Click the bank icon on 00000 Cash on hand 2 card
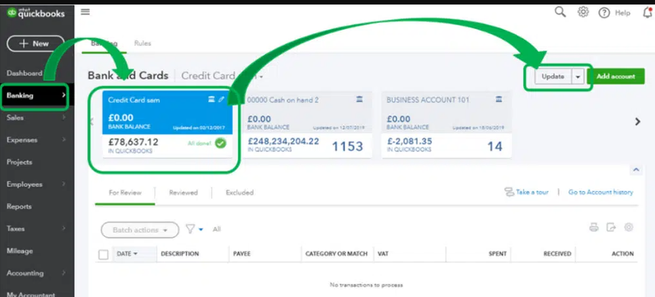 tap(360, 99)
